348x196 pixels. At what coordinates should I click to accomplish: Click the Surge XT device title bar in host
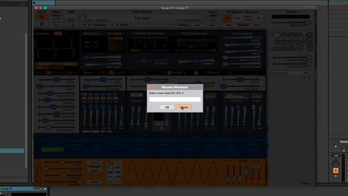click(x=23, y=188)
